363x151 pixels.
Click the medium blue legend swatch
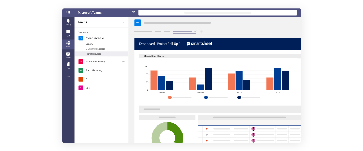pos(206,97)
